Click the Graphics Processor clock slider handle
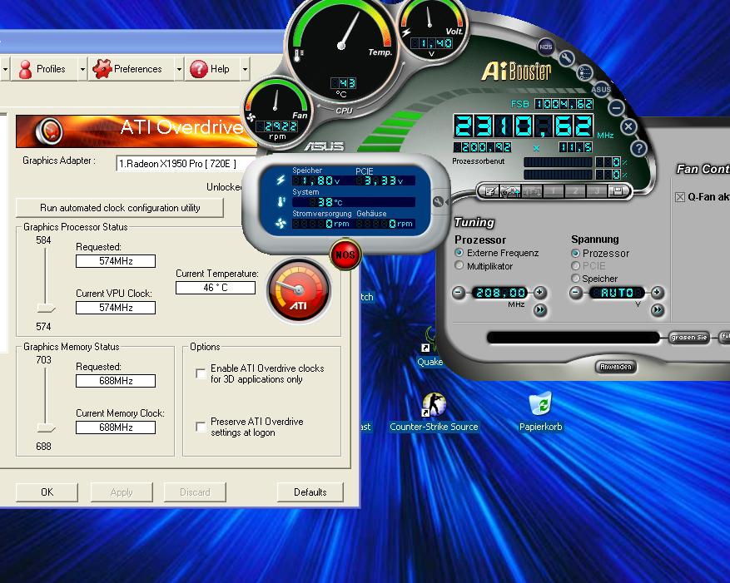This screenshot has height=583, width=730. tap(46, 309)
